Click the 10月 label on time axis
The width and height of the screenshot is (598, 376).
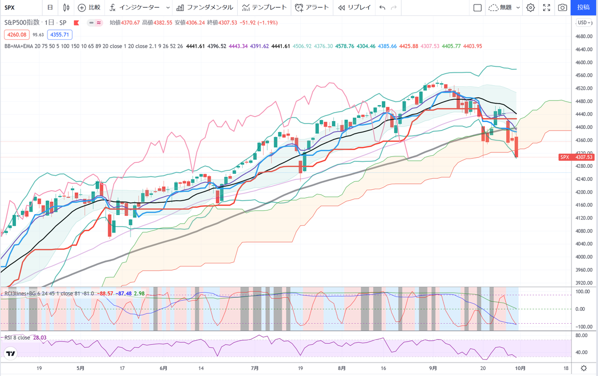click(x=521, y=368)
